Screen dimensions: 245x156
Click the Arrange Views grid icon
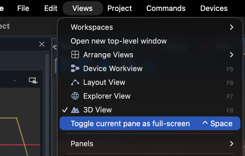coord(75,55)
